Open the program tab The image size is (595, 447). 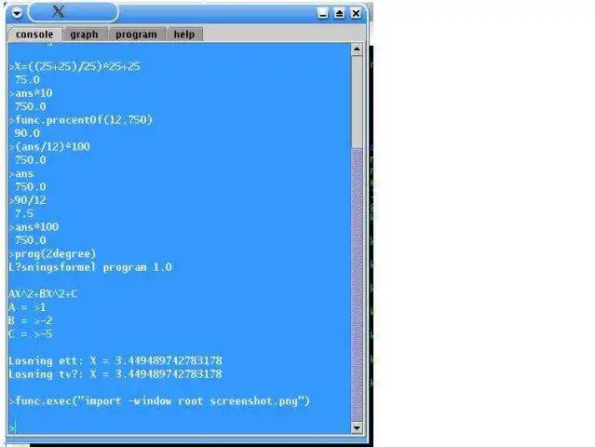136,34
